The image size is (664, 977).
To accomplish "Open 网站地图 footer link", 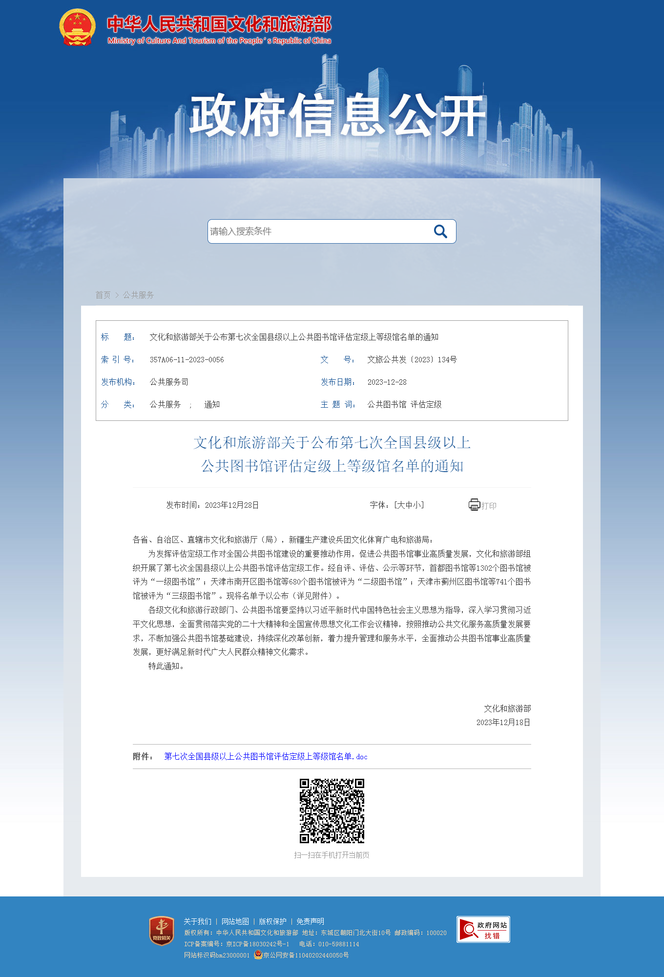I will tap(235, 921).
